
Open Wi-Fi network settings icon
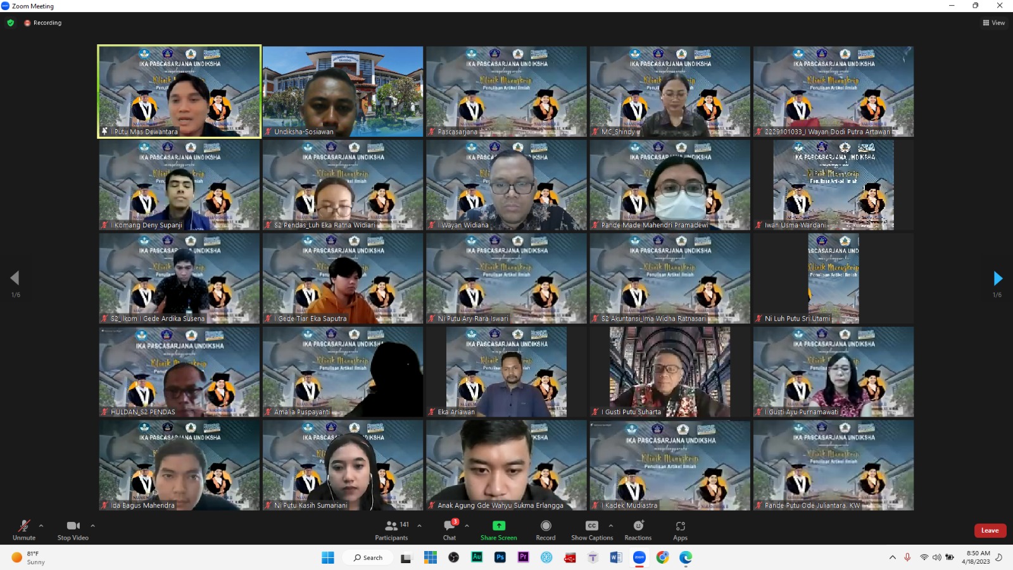[924, 557]
